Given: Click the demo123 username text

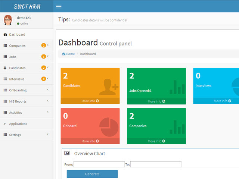Looking at the screenshot, I should pos(24,18).
